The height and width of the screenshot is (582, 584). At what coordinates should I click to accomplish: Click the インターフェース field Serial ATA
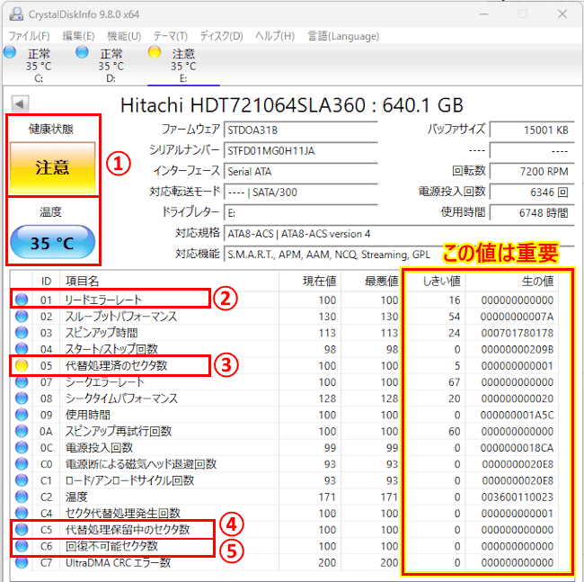301,172
